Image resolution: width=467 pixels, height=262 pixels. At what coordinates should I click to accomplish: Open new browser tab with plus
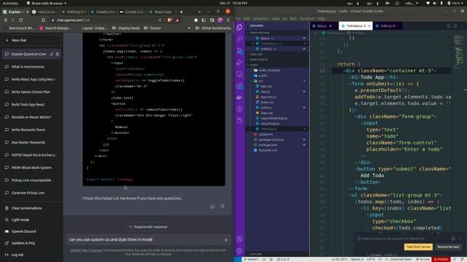(182, 12)
